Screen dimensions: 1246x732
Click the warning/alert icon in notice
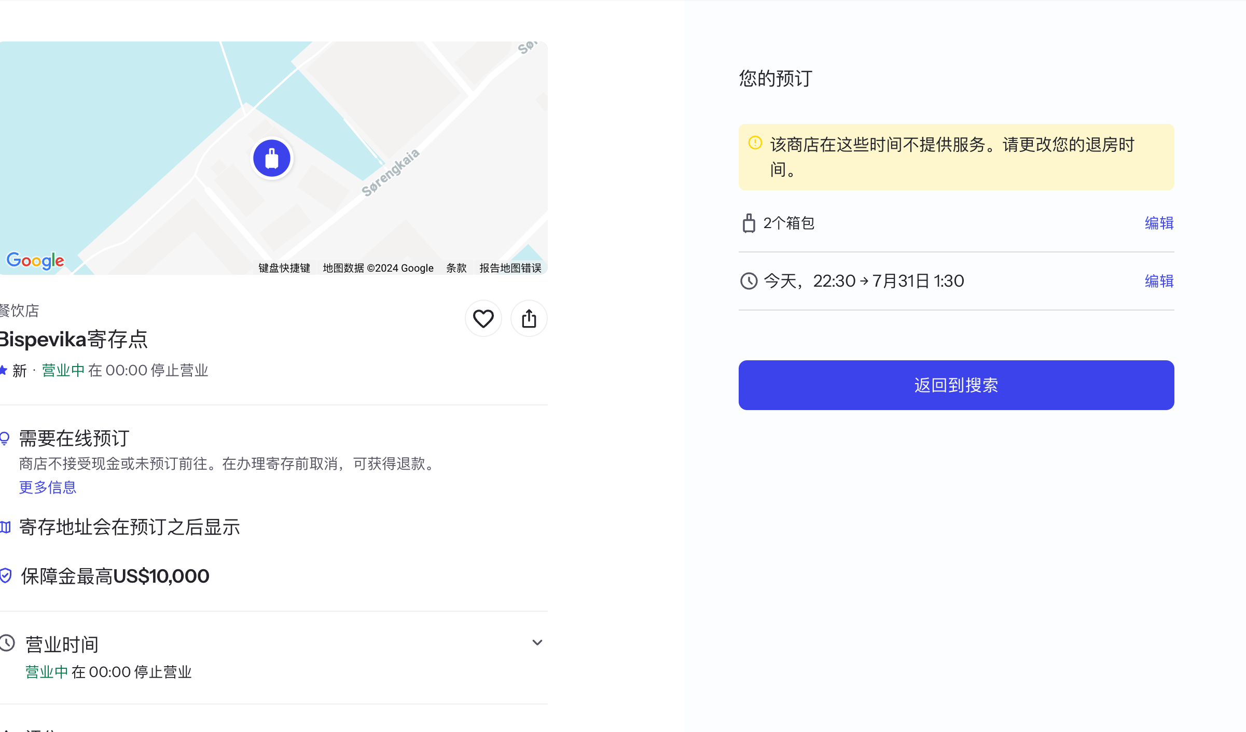pos(753,143)
